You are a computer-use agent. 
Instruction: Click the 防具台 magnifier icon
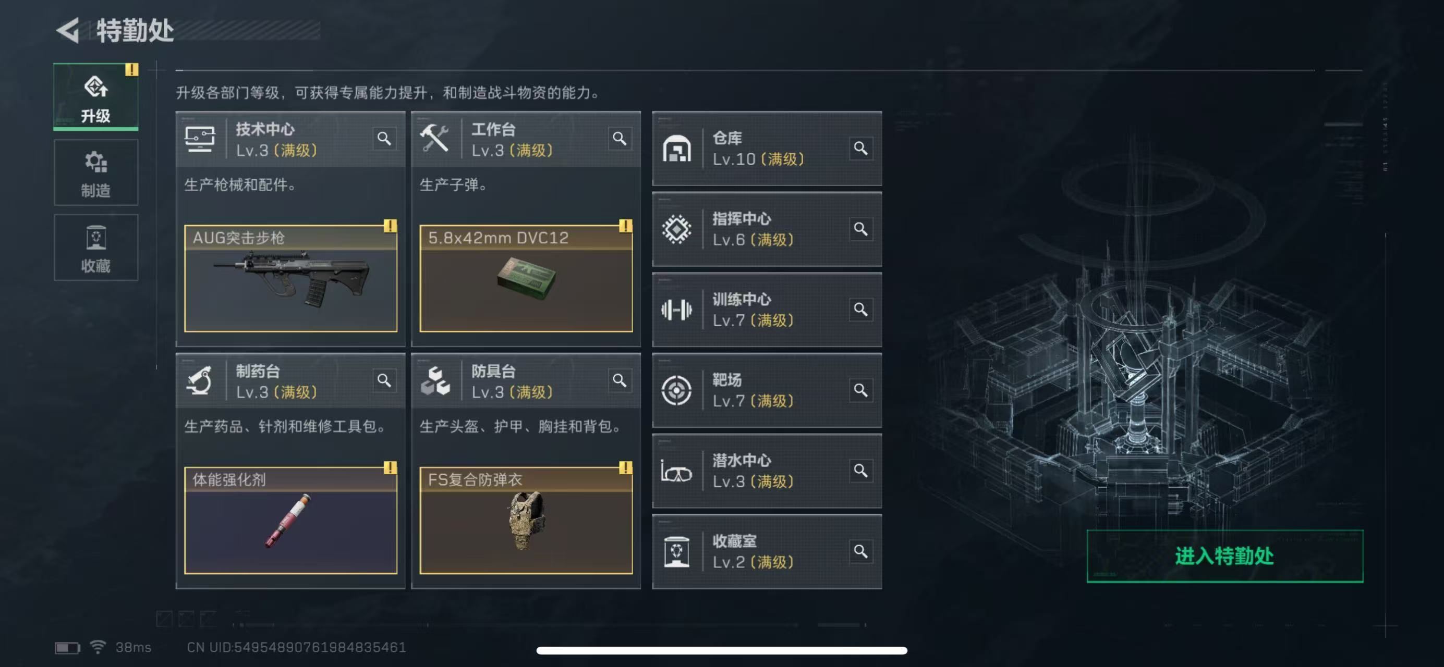click(x=620, y=381)
